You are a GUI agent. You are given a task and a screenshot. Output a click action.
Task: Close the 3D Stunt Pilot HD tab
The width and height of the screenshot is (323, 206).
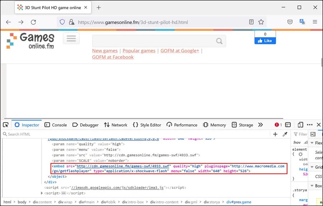click(86, 8)
